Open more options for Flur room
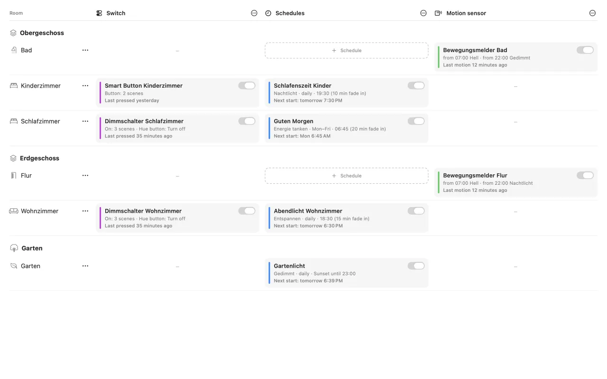607x379 pixels. click(85, 175)
